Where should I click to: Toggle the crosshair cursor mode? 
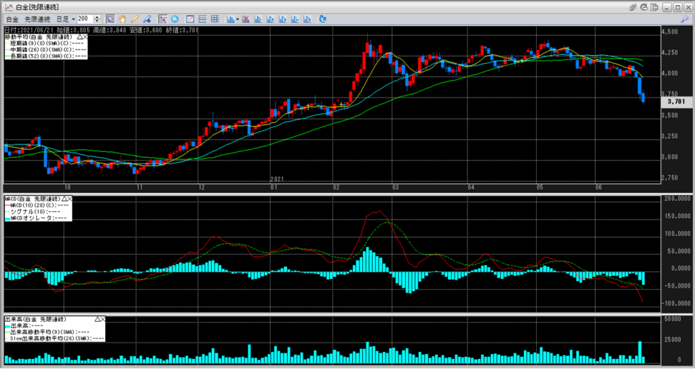[x=163, y=19]
